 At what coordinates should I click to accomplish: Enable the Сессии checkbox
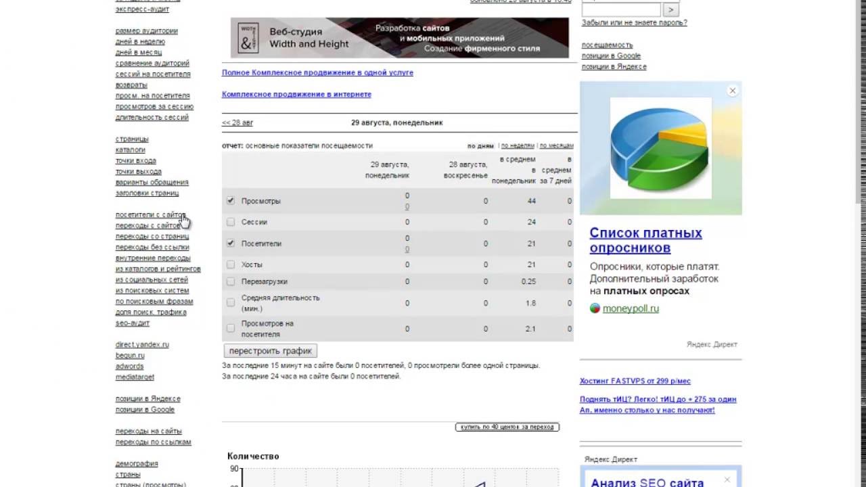[x=231, y=222]
